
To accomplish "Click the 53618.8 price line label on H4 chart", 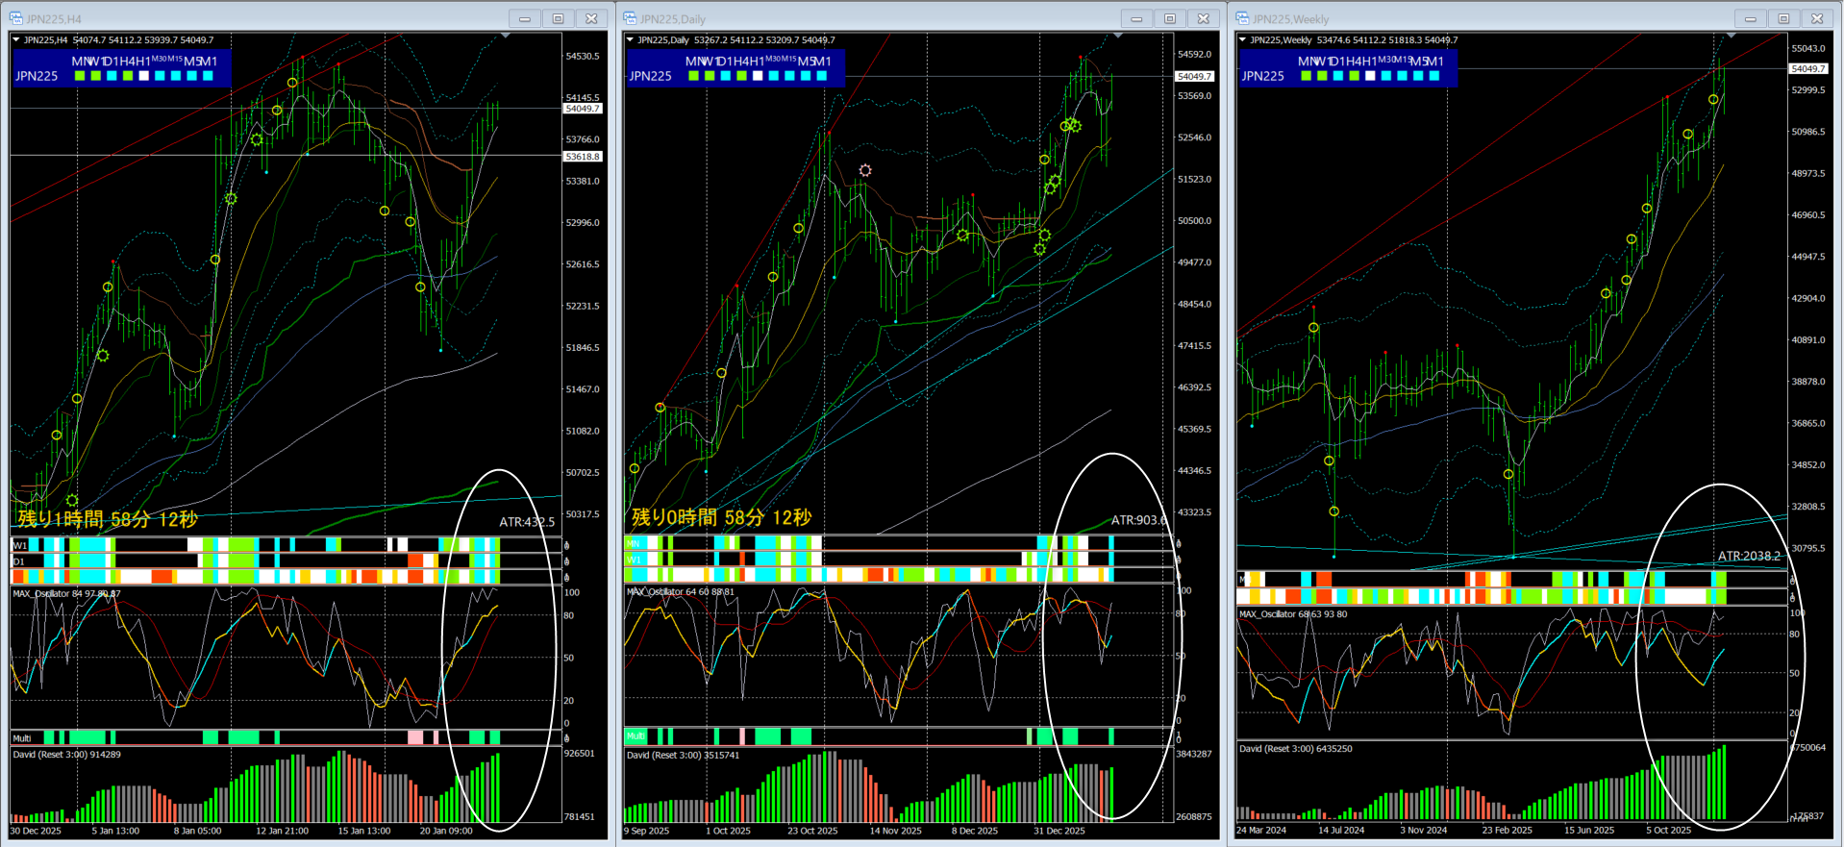I will coord(583,156).
